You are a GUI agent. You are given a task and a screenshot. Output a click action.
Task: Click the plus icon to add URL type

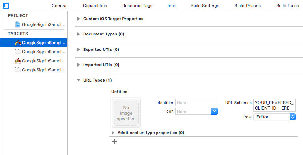click(x=114, y=142)
